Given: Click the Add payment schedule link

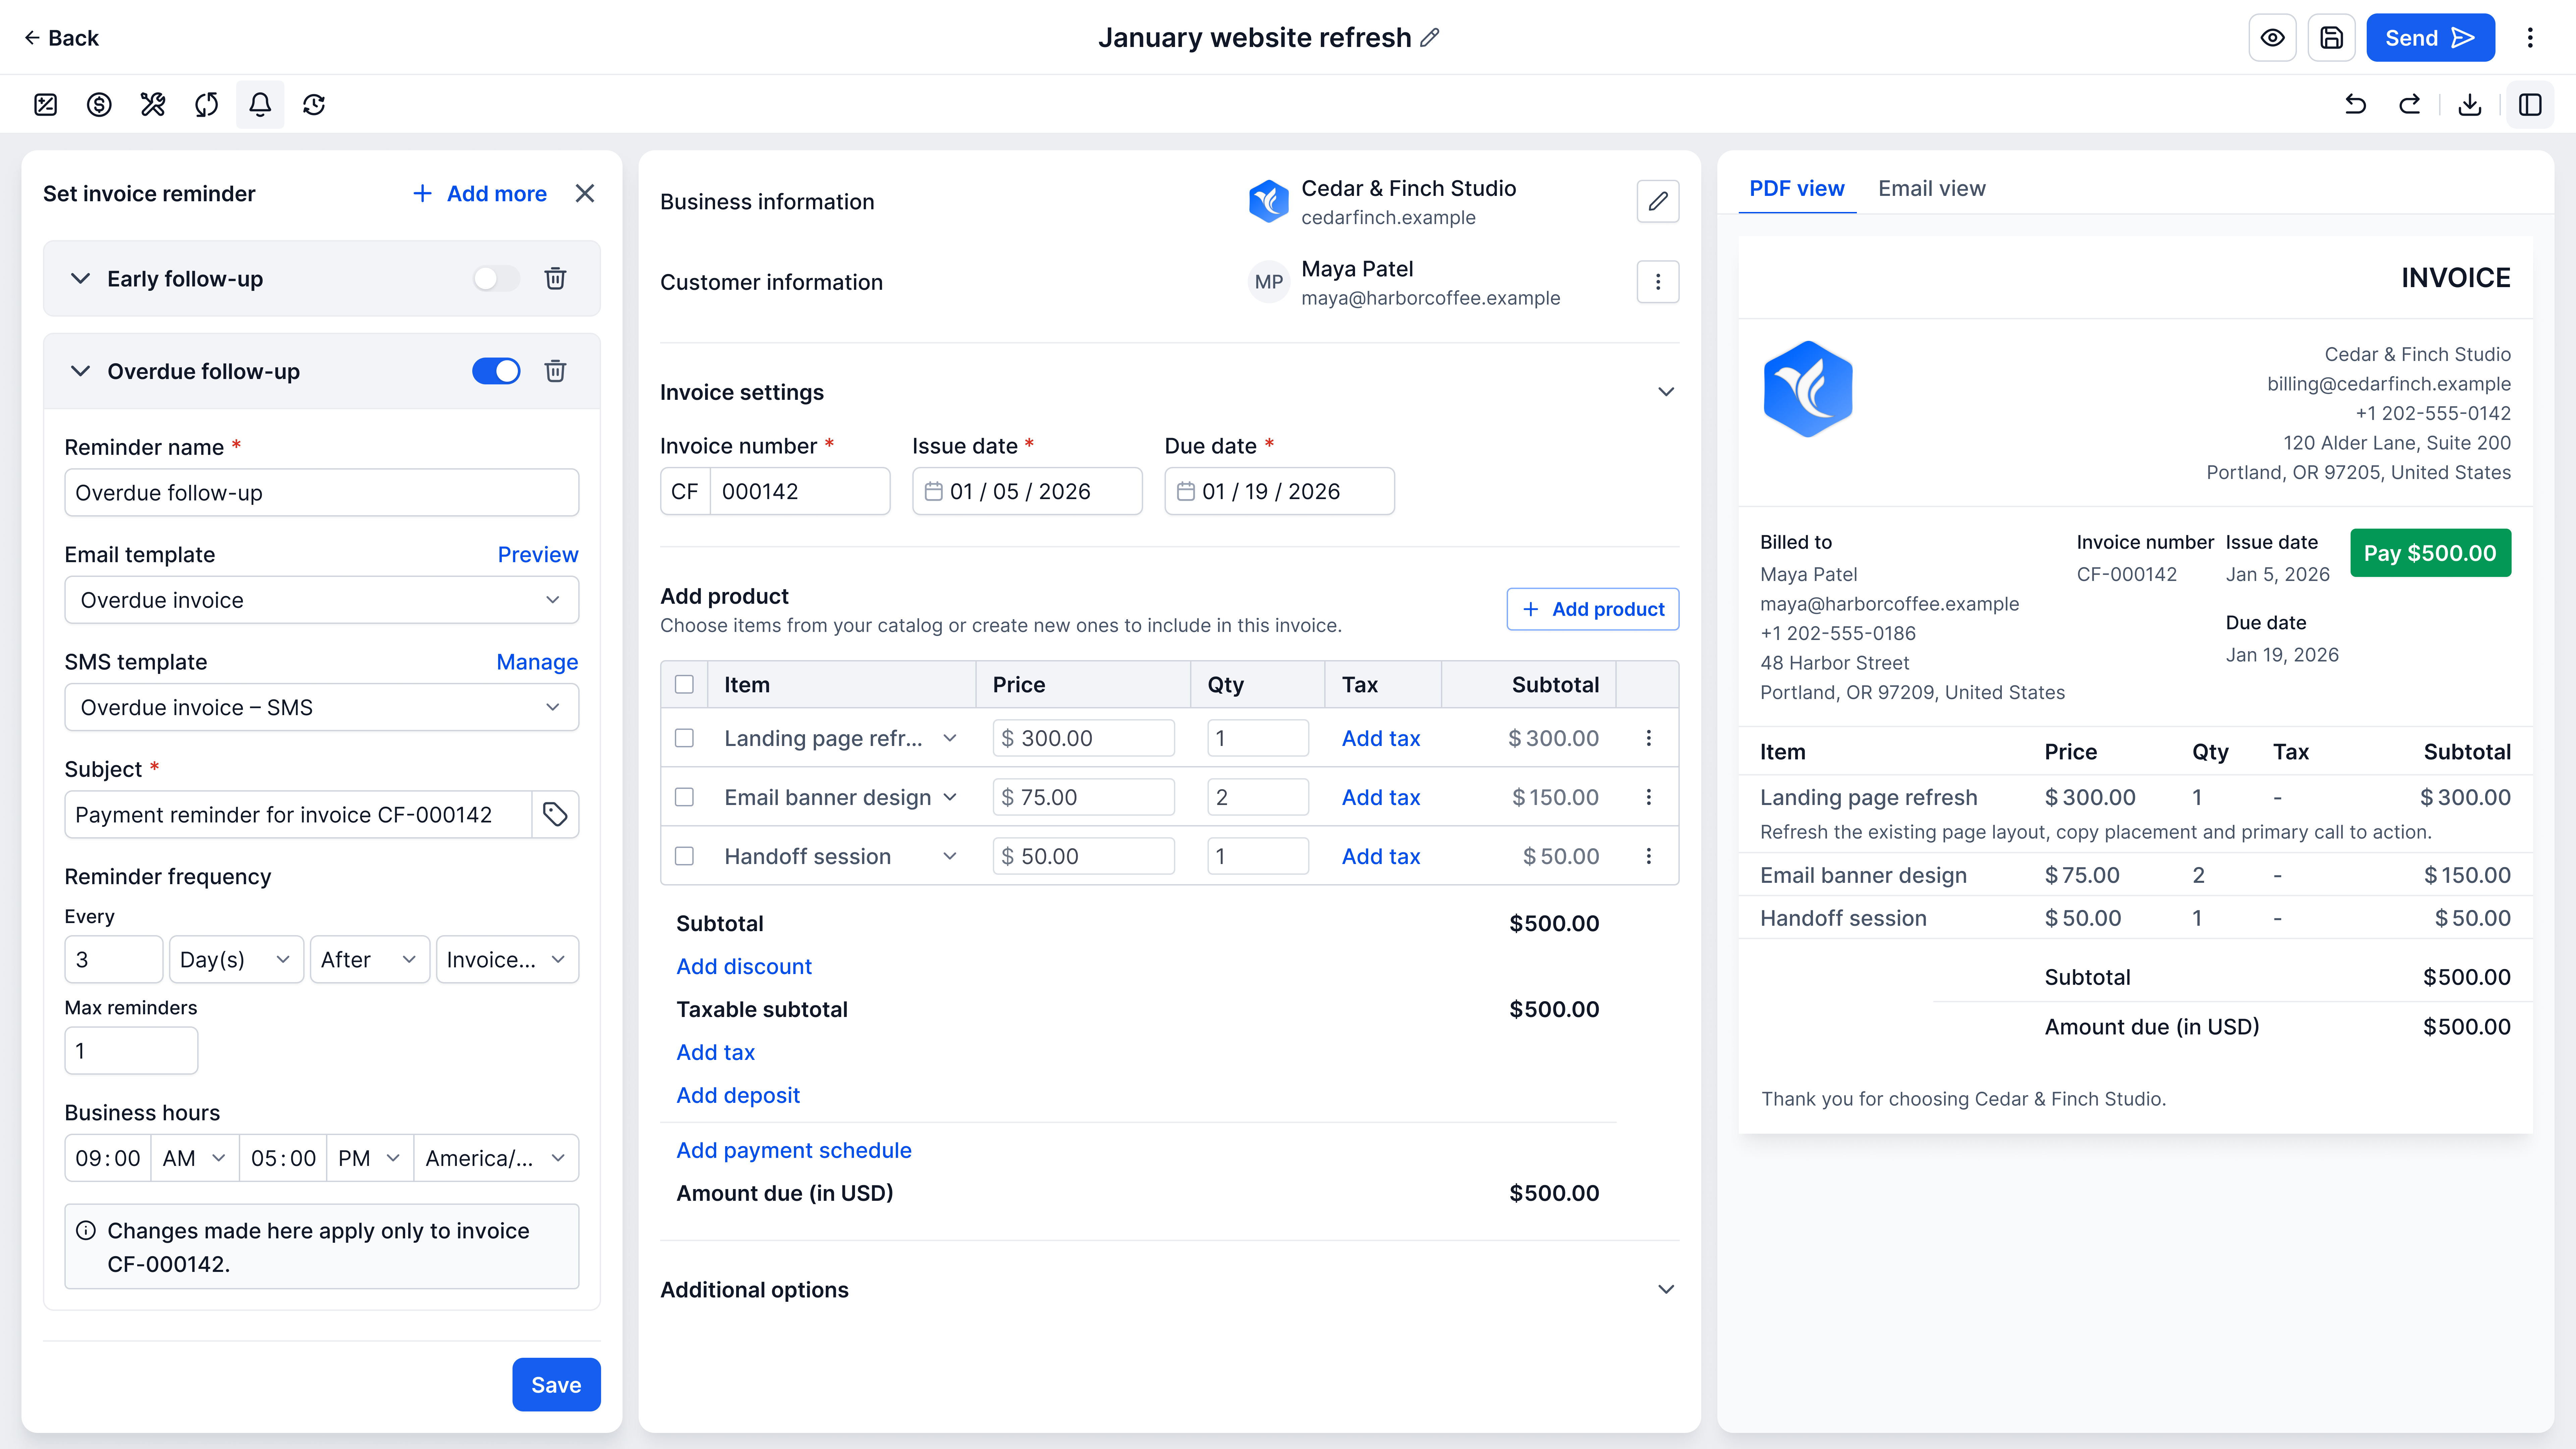Looking at the screenshot, I should [x=794, y=1151].
